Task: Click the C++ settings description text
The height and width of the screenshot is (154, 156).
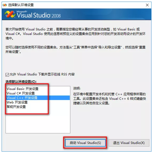Action: pos(109,98)
